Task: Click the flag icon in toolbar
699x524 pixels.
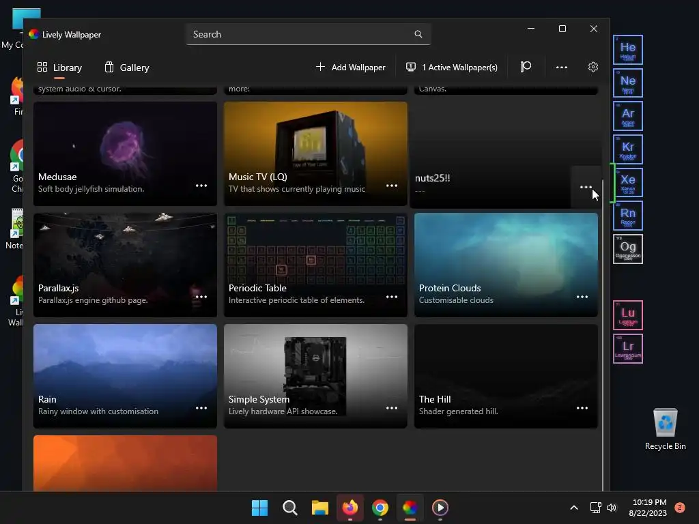Action: click(526, 67)
